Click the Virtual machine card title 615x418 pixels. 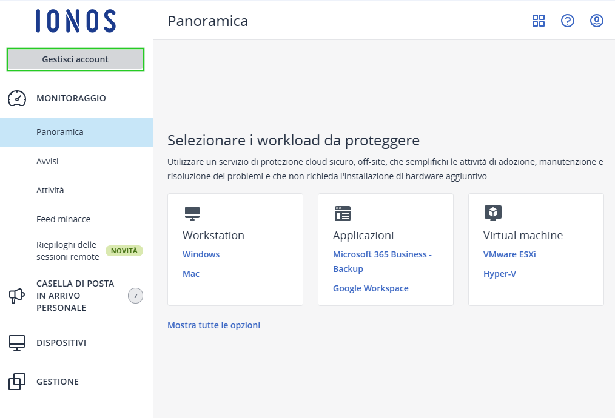523,236
